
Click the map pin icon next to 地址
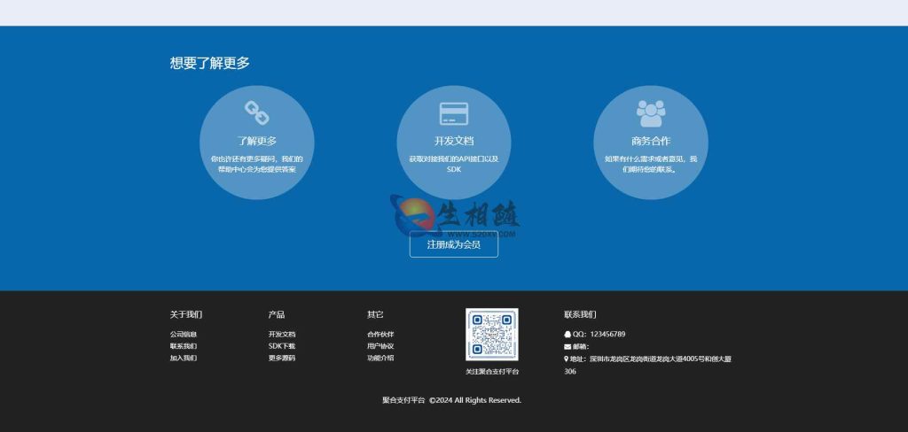[567, 359]
